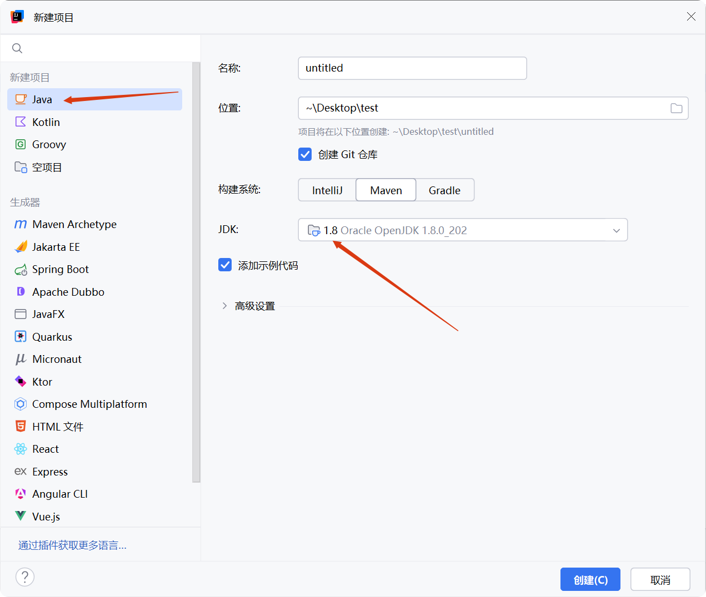Select Quarkus text entry

point(52,337)
